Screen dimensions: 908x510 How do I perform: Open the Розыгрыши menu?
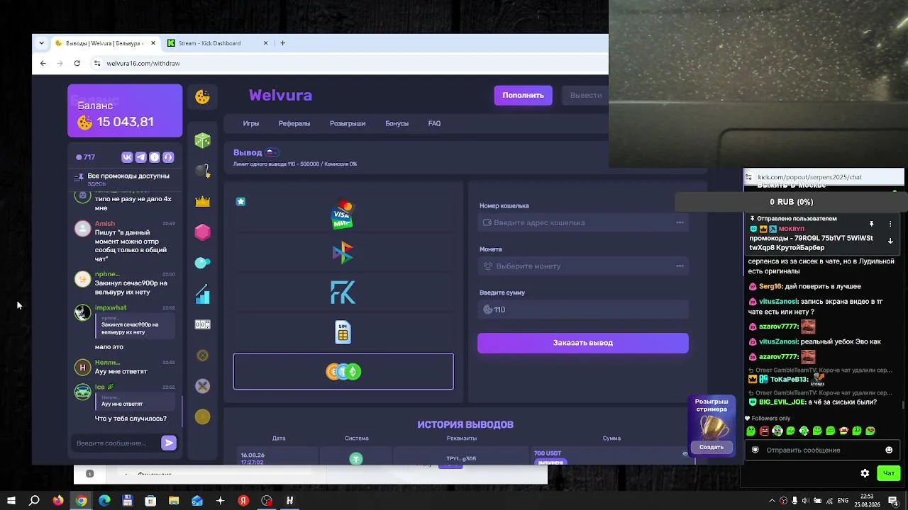(x=348, y=123)
